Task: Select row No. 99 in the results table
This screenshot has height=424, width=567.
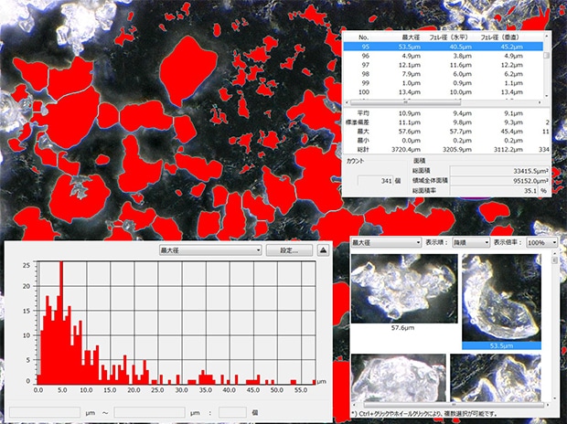Action: 443,83
